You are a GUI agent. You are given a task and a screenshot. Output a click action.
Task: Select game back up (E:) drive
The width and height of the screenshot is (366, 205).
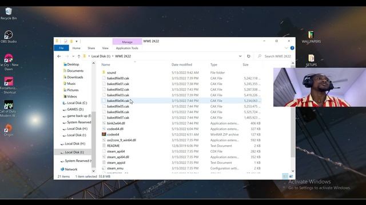(x=79, y=116)
